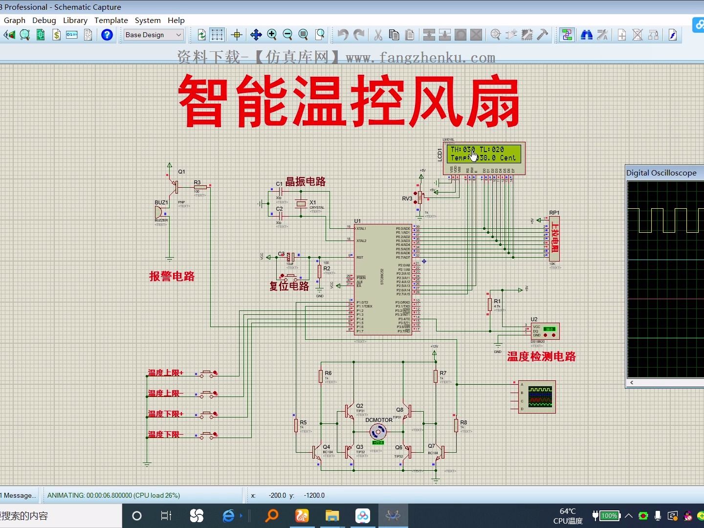Click the Property Assignment tool icon
Viewport: 704px width, 528px height.
tap(602, 35)
